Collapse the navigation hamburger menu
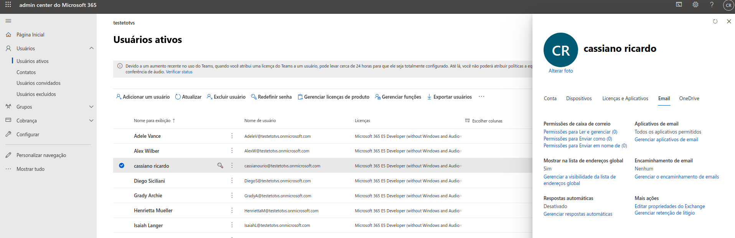The width and height of the screenshot is (735, 238). pos(8,21)
